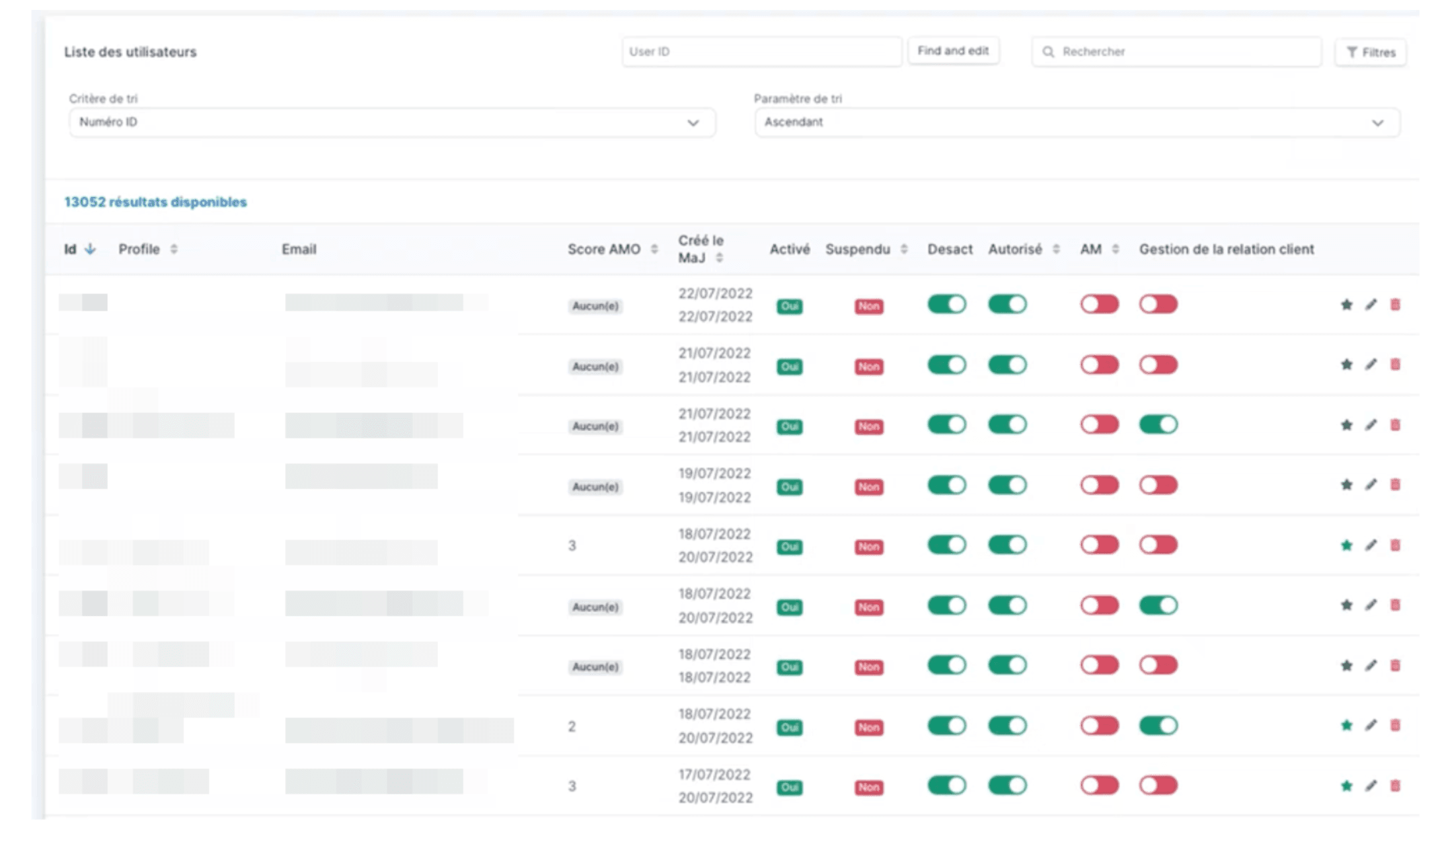This screenshot has width=1442, height=842.
Task: Click the 13052 résultats disponibles text
Action: [x=155, y=202]
